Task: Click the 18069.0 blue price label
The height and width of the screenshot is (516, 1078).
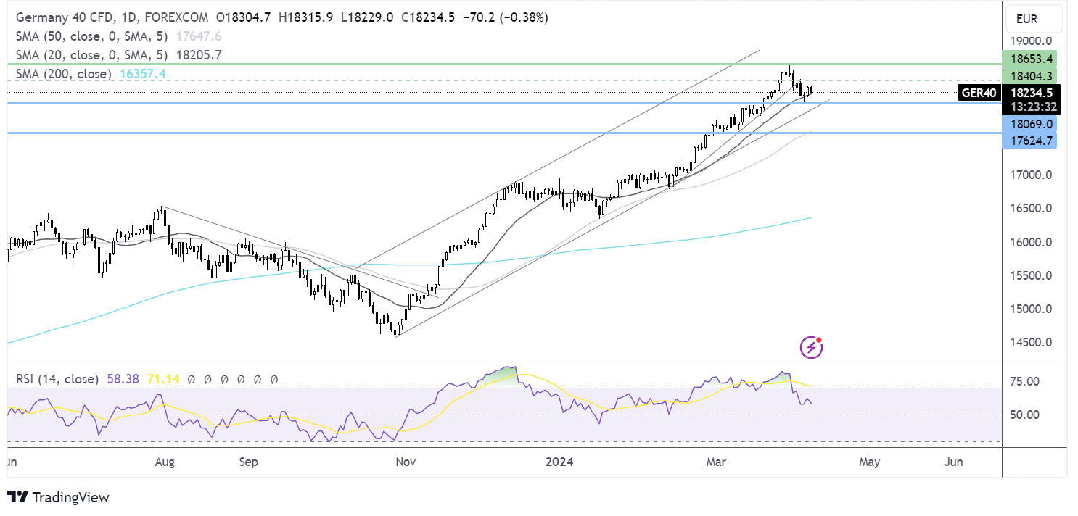Action: [1029, 124]
